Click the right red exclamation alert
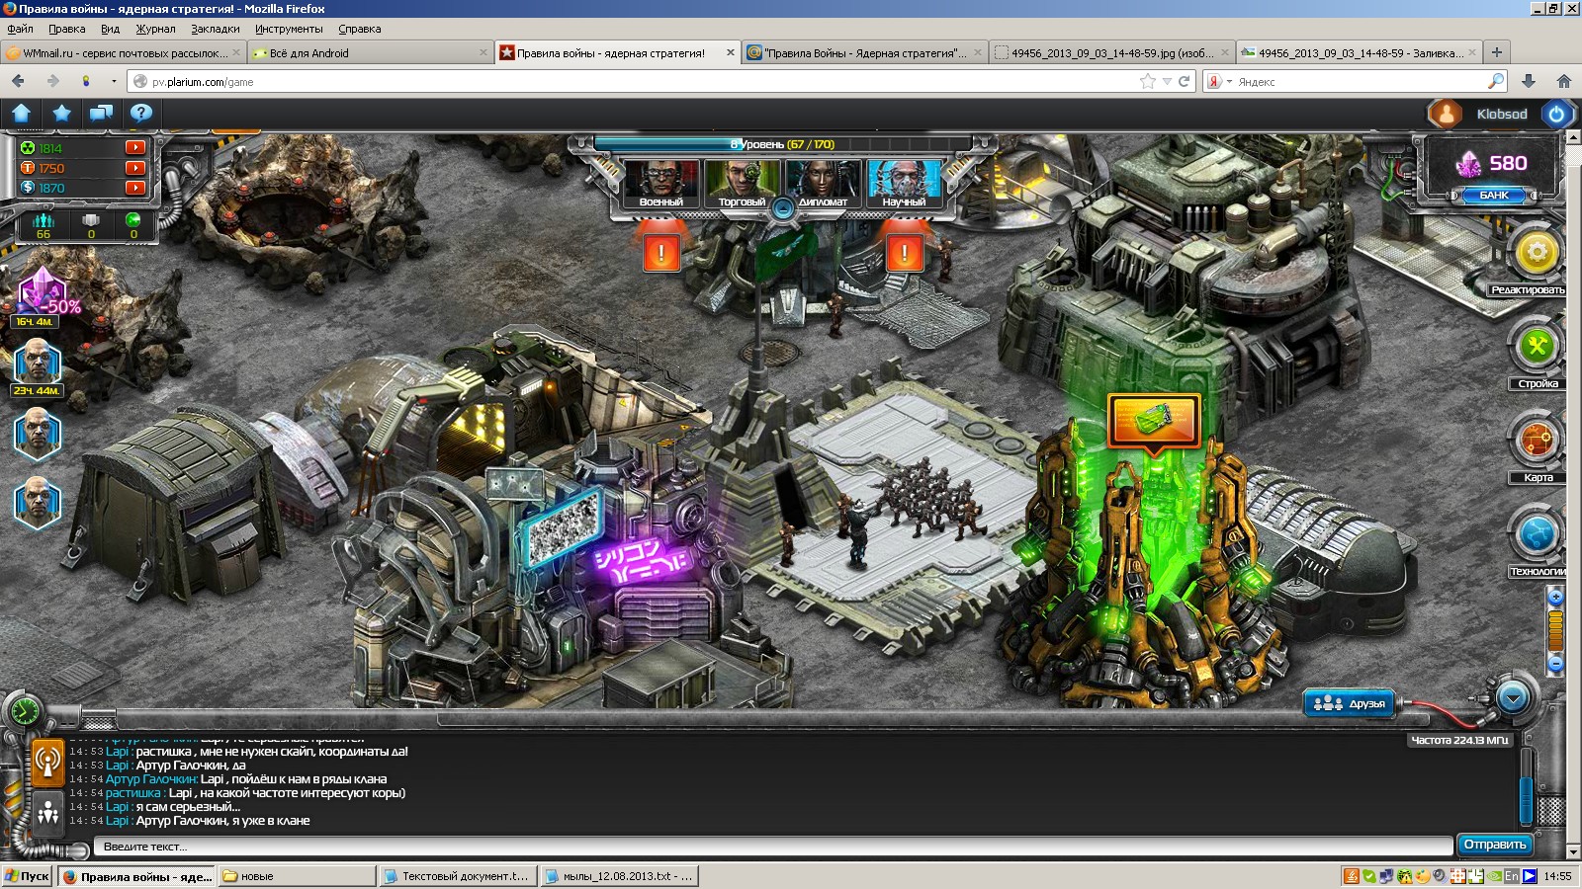 (904, 253)
